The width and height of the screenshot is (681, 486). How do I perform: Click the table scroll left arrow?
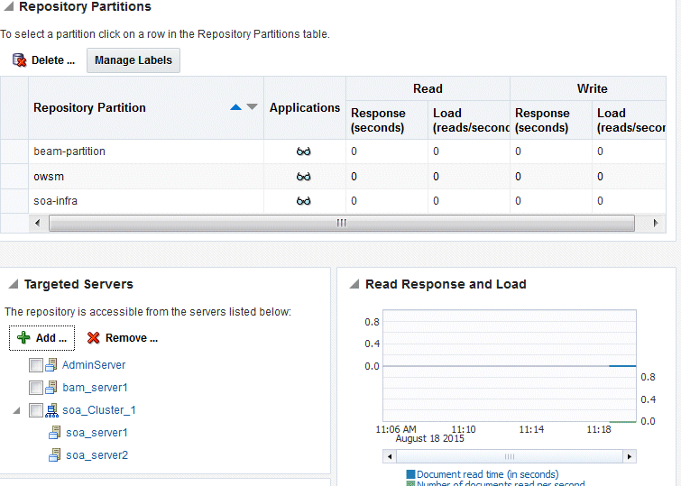pyautogui.click(x=37, y=223)
